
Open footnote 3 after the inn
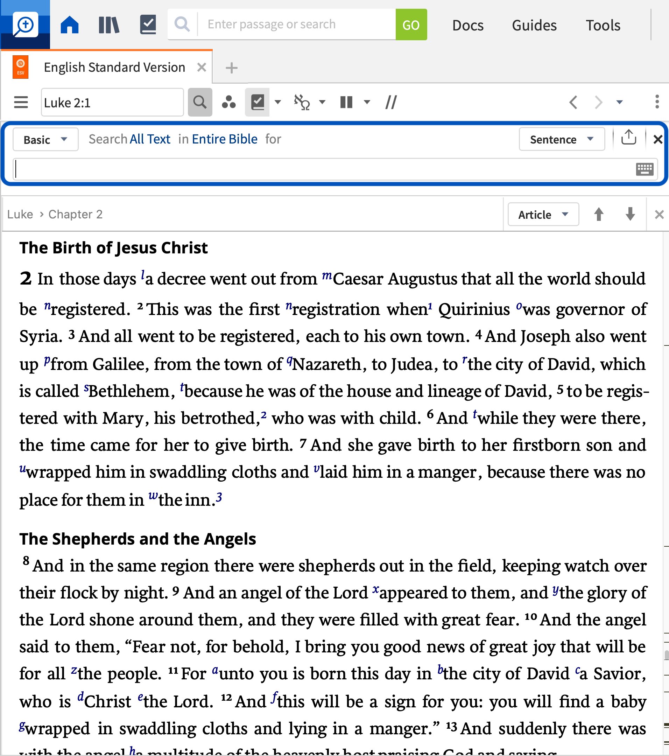(x=219, y=498)
